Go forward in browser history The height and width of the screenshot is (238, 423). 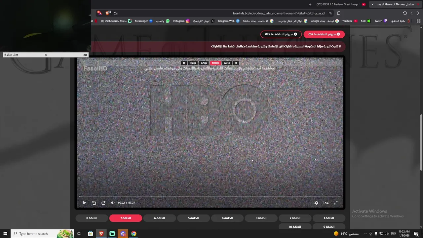pos(411,13)
